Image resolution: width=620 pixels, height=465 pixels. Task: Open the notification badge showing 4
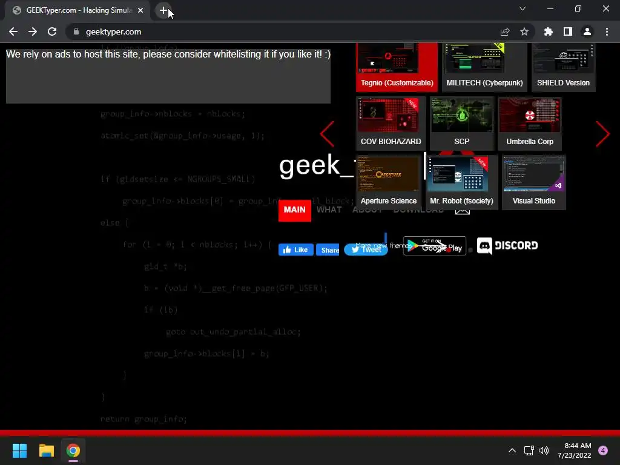(603, 450)
